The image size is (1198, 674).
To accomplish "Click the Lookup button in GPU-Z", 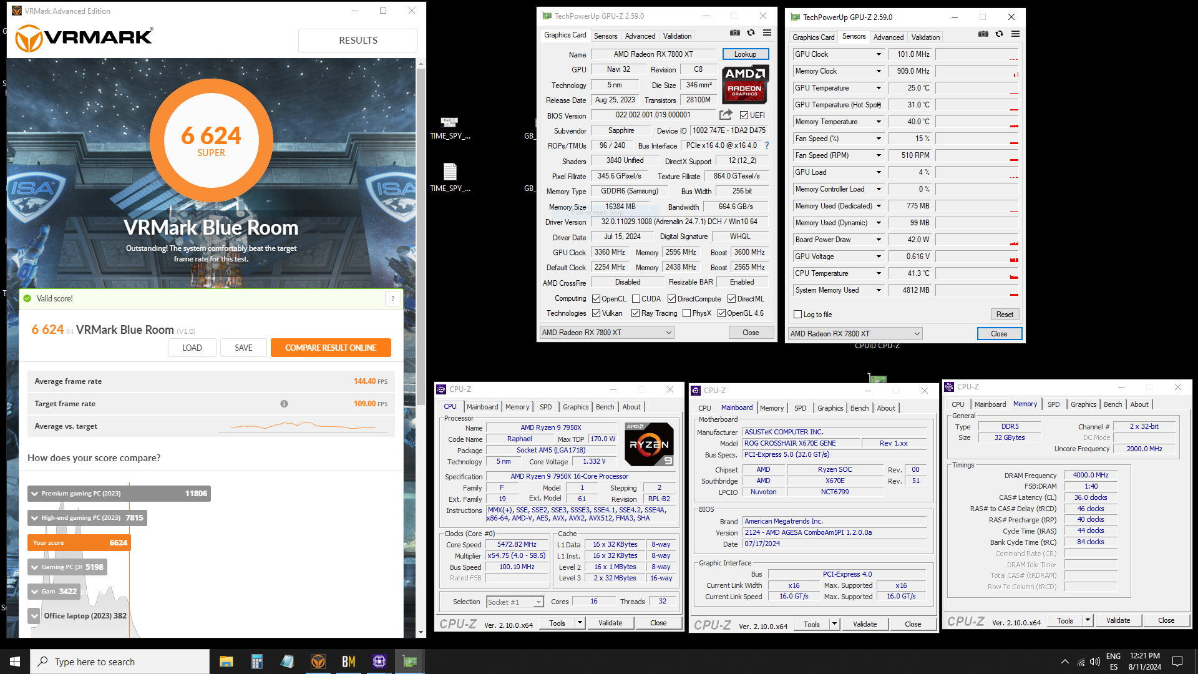I will (x=746, y=54).
